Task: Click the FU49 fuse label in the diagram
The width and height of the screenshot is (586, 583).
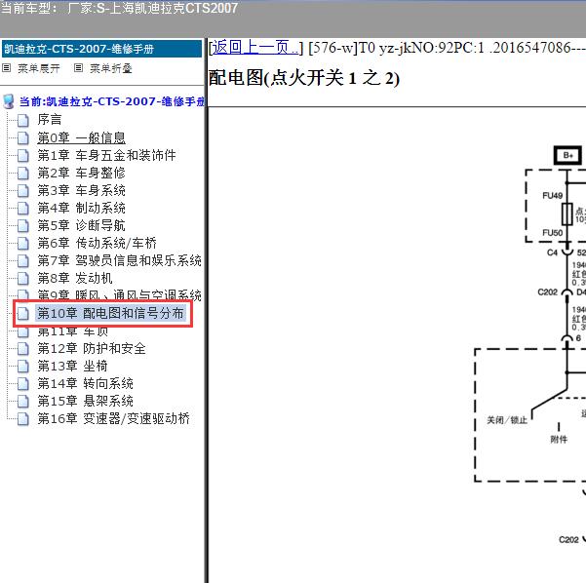Action: (553, 195)
